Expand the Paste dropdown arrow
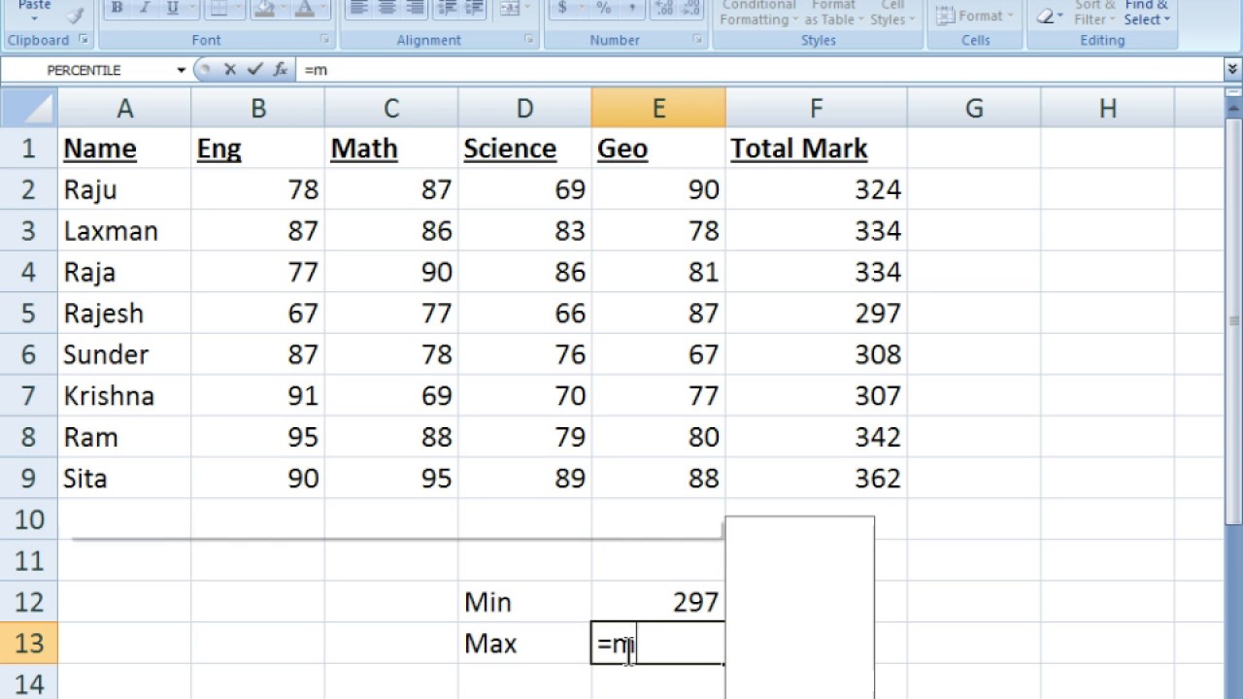The image size is (1243, 699). [34, 18]
